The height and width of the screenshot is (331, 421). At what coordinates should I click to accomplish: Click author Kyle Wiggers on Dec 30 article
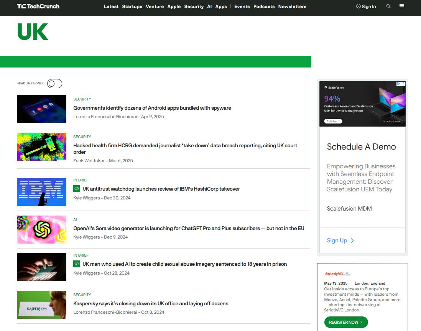[86, 198]
